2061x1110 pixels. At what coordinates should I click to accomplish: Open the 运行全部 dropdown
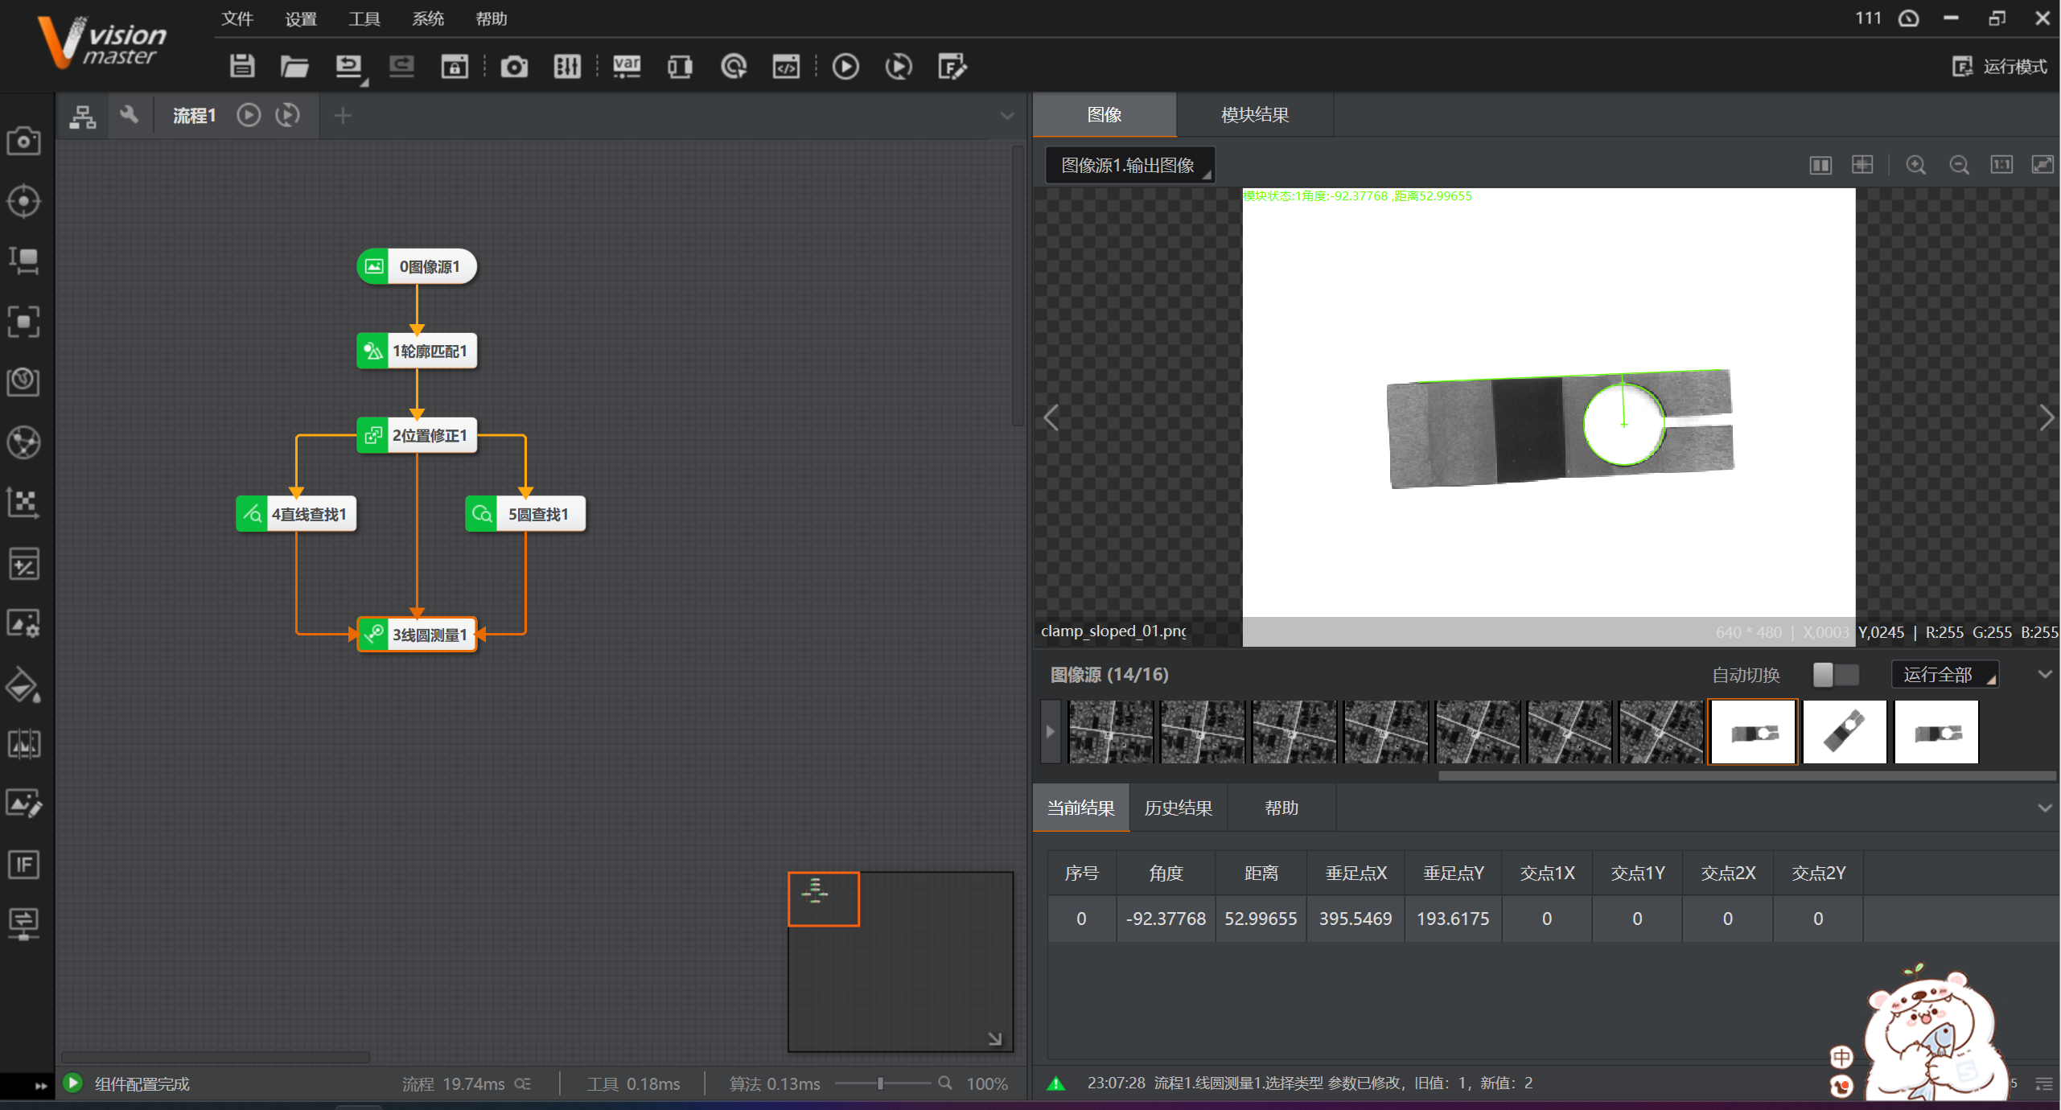point(1944,675)
